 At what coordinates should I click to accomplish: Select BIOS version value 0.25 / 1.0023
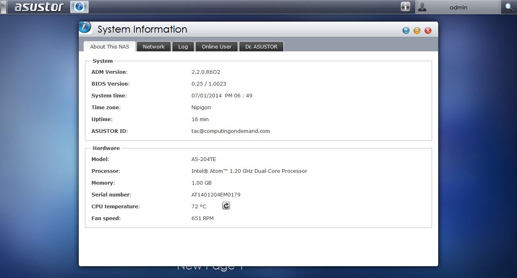point(209,84)
